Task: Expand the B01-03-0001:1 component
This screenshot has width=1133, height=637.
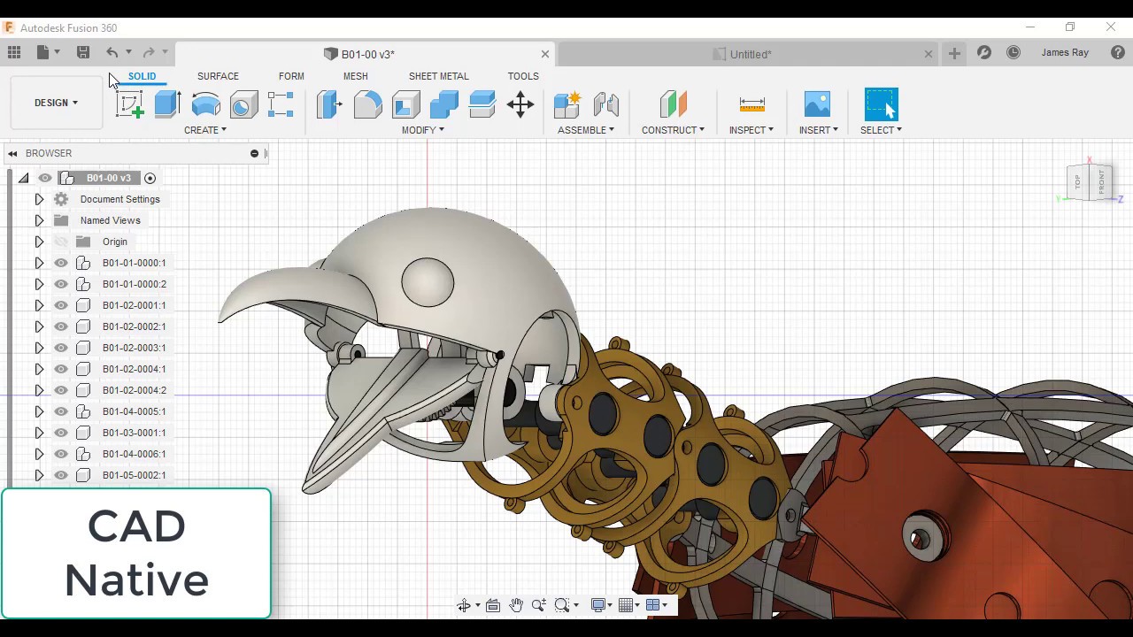Action: point(39,433)
